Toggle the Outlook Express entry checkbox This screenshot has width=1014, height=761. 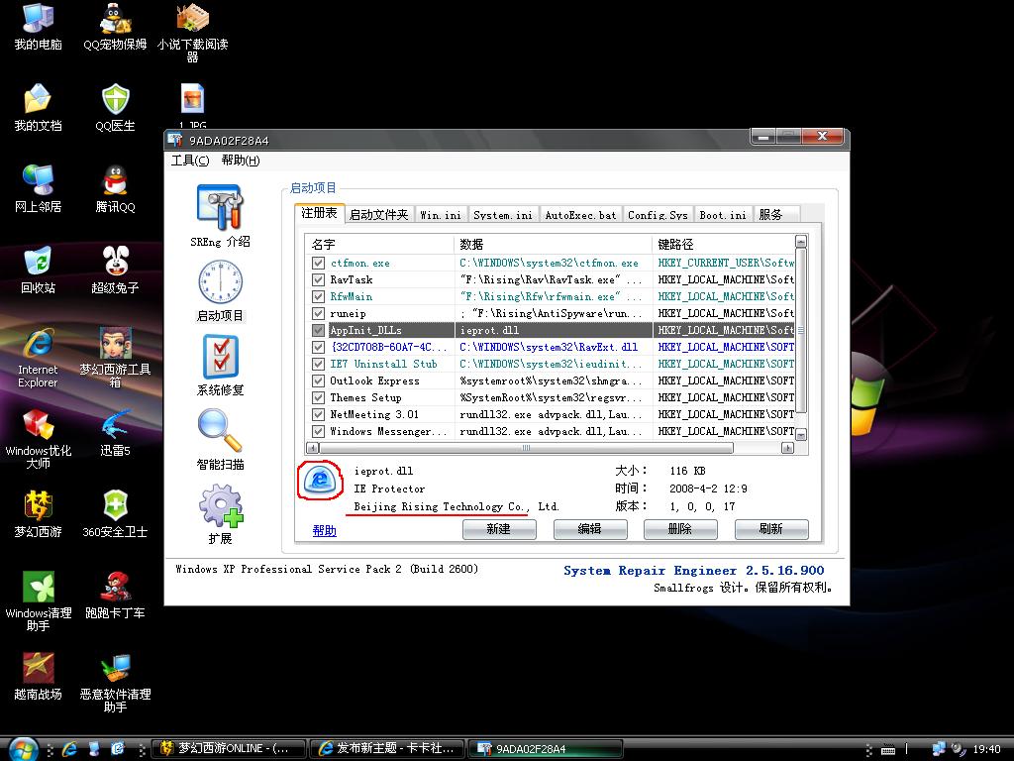tap(318, 381)
